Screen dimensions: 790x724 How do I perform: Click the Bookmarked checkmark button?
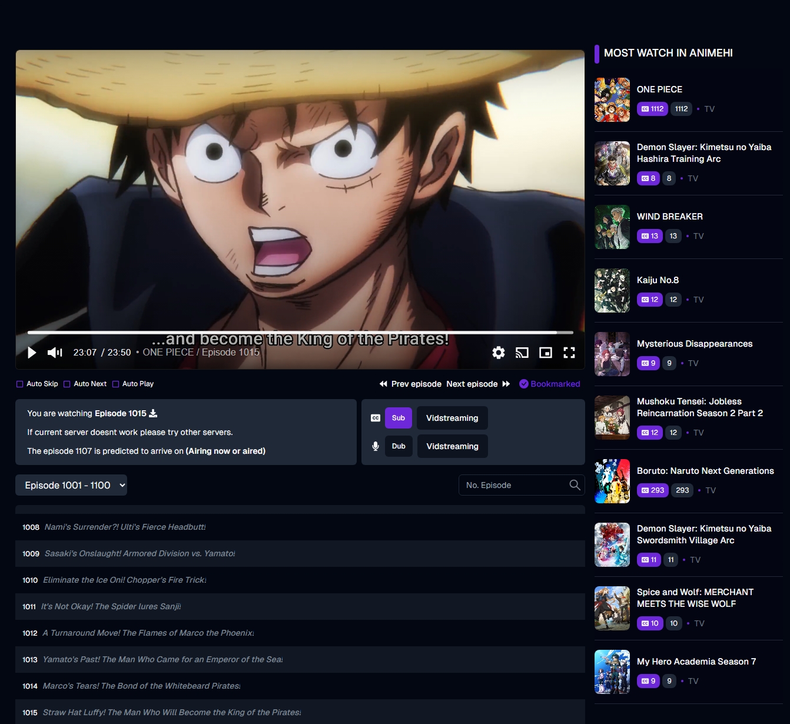550,384
